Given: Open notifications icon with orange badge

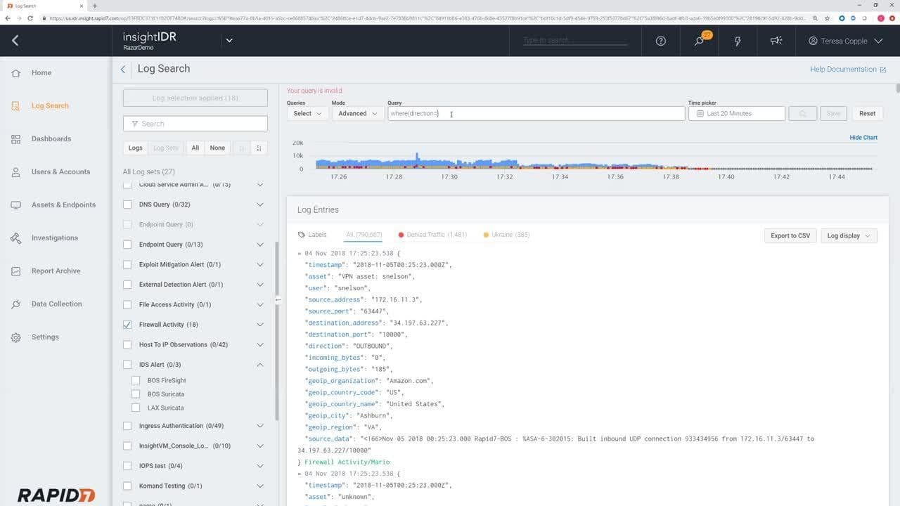Looking at the screenshot, I should tap(701, 40).
